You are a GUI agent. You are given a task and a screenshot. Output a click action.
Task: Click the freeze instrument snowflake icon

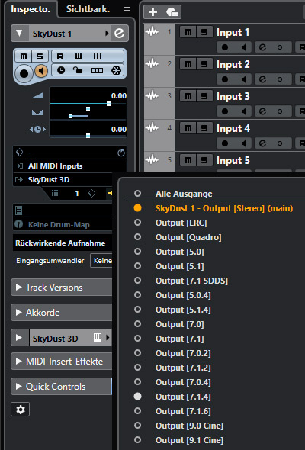pos(116,70)
